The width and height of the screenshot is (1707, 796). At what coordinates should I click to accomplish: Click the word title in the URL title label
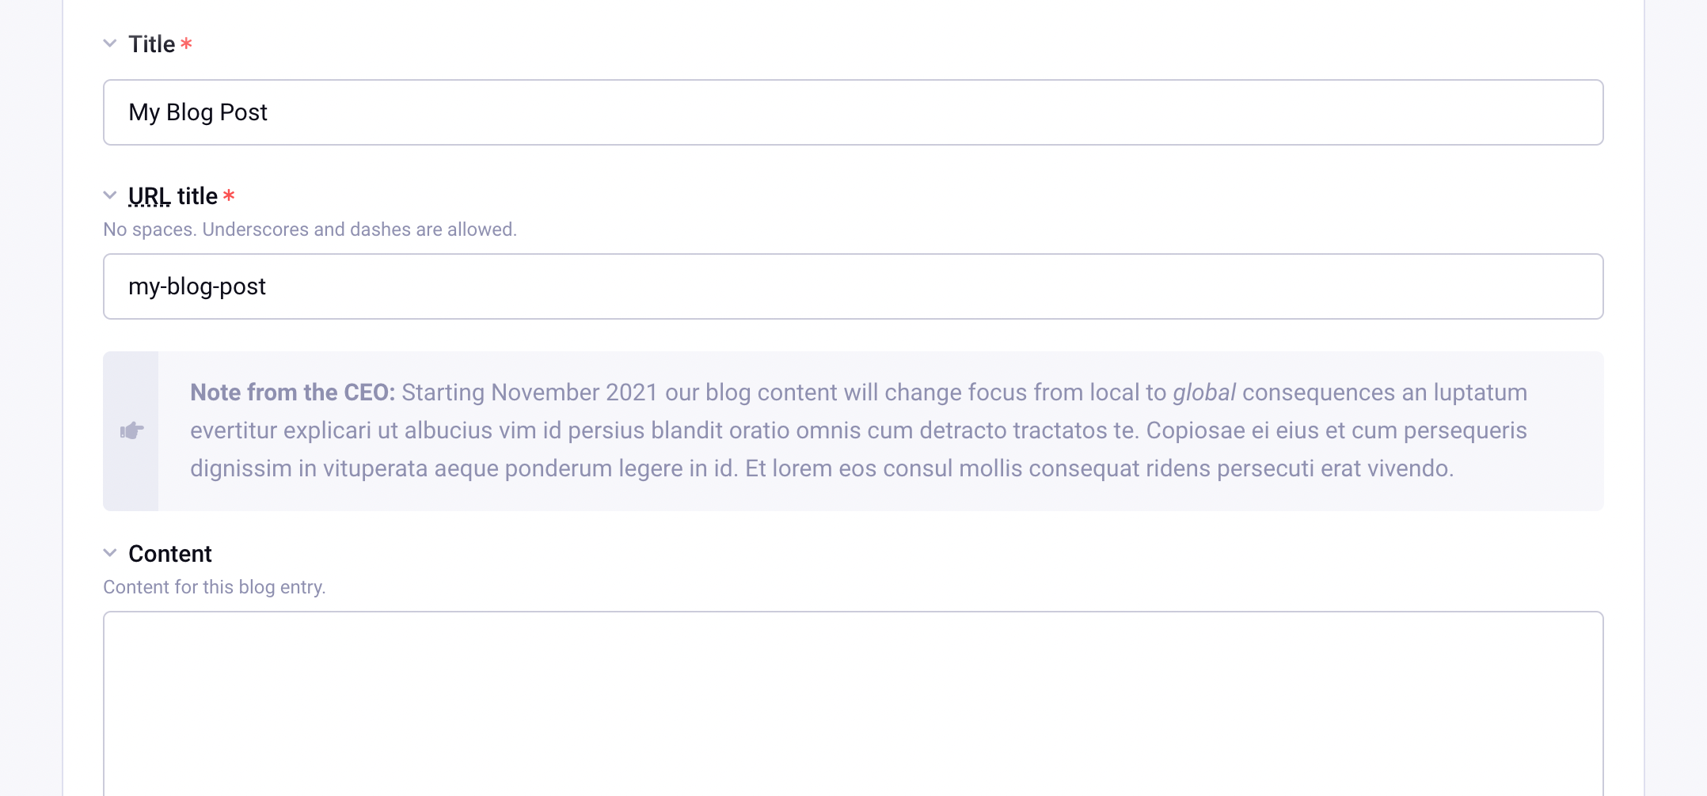(x=197, y=196)
